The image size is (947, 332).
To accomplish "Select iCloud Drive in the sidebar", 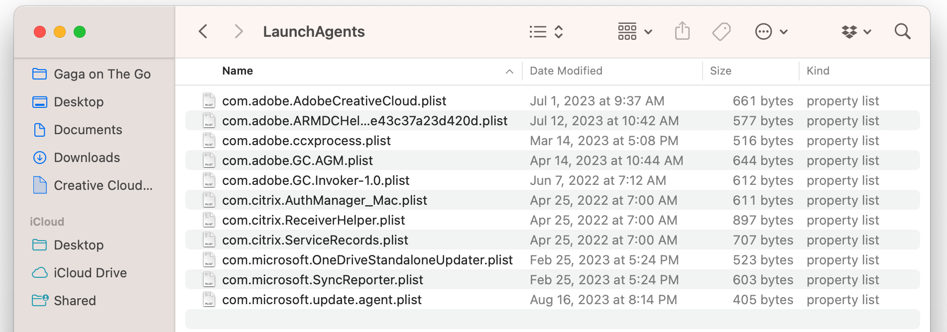I will pyautogui.click(x=90, y=273).
